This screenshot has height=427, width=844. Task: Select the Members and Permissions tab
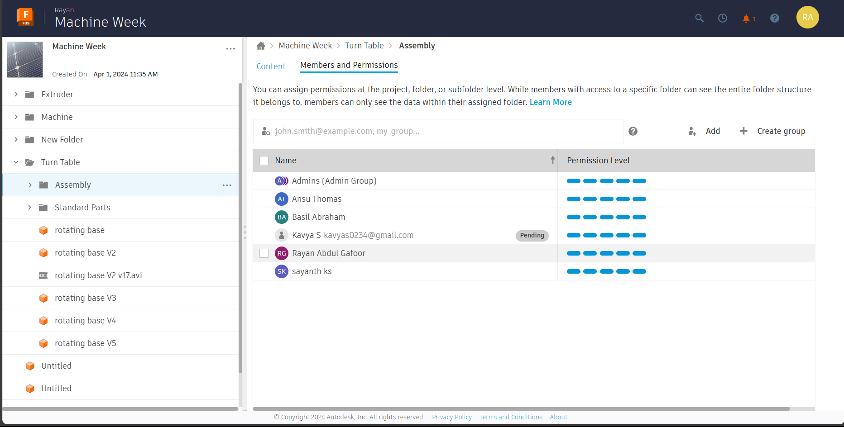tap(349, 65)
